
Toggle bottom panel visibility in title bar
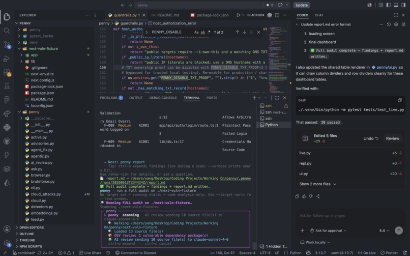point(396,5)
